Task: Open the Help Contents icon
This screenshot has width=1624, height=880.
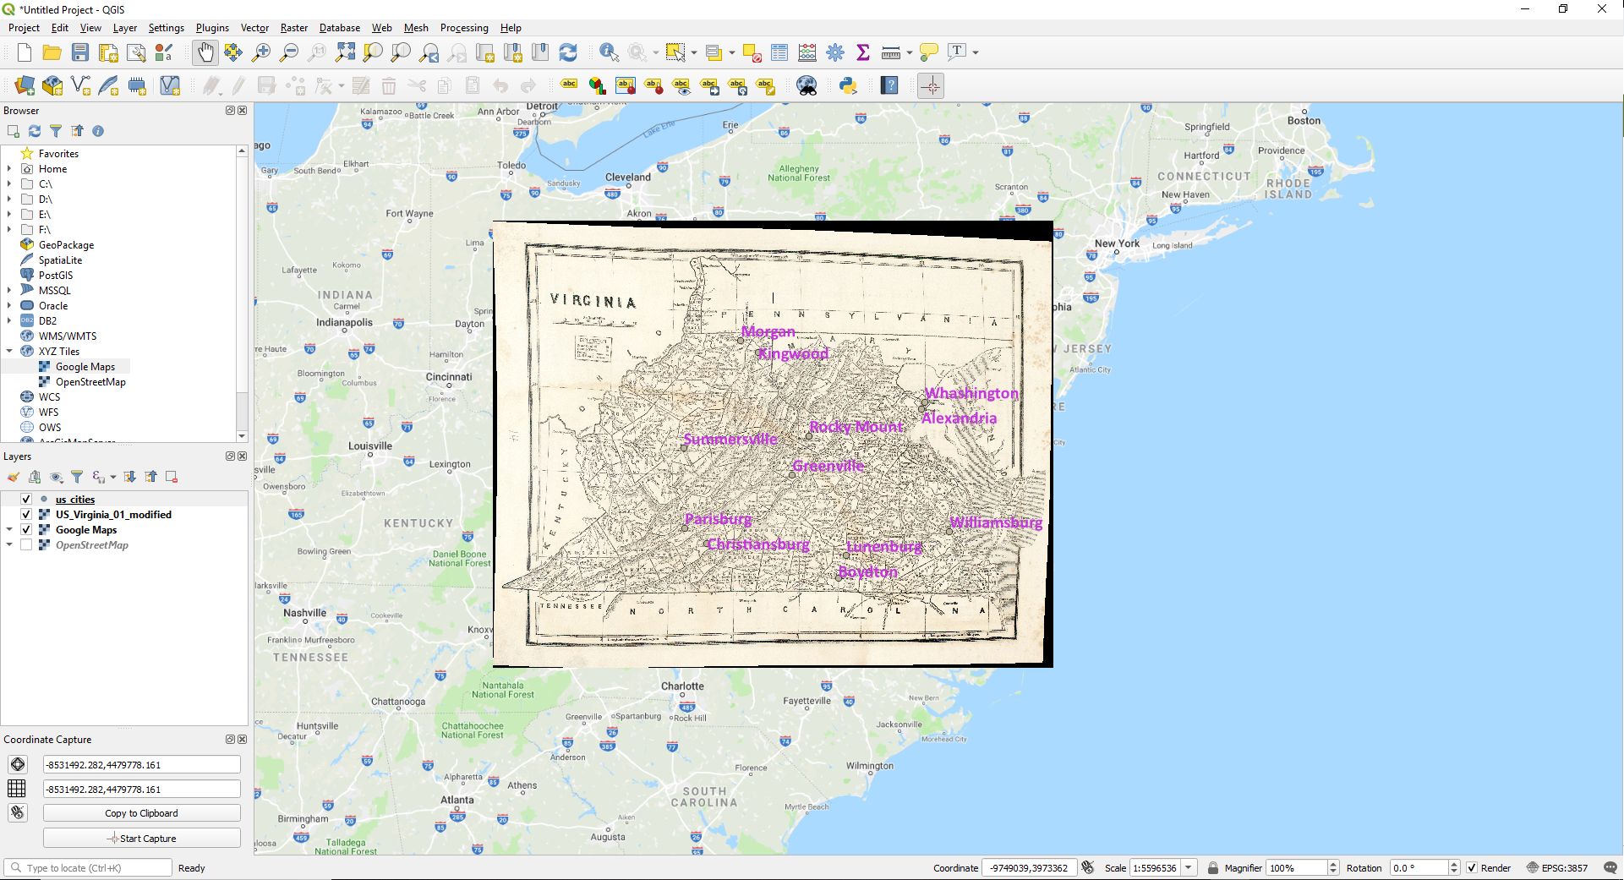Action: pyautogui.click(x=889, y=85)
